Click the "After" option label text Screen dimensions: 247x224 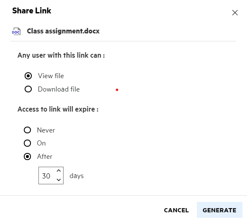(45, 157)
